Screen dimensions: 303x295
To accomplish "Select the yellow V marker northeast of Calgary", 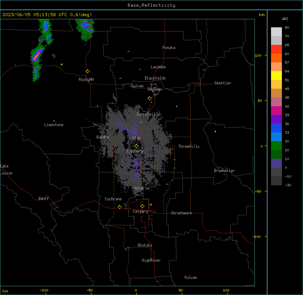I will tap(151, 205).
